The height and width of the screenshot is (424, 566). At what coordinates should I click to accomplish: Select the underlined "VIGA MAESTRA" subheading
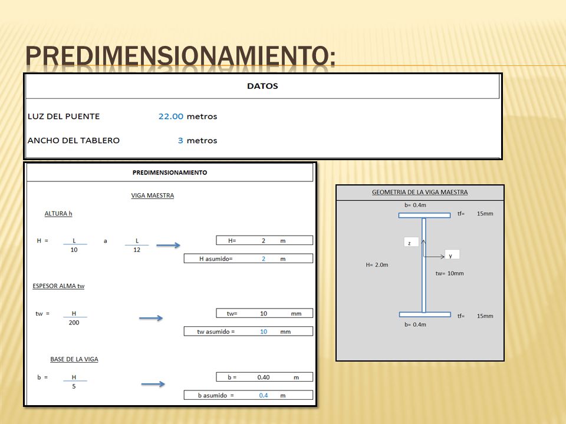(152, 196)
